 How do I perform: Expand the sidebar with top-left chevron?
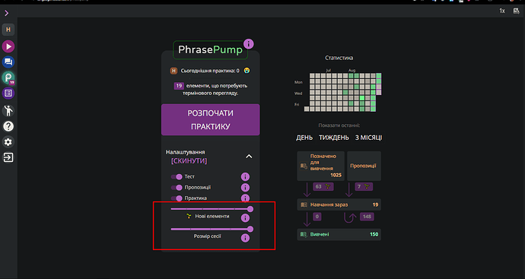[6, 13]
